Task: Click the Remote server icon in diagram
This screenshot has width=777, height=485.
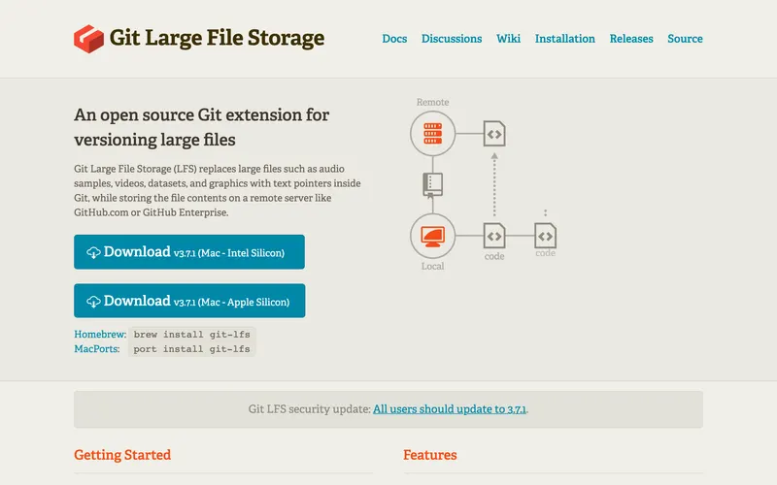Action: (x=432, y=134)
